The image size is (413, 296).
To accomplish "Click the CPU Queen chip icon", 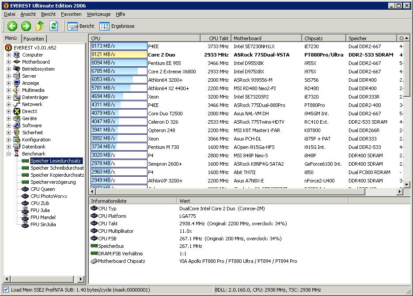I will click(25, 189).
